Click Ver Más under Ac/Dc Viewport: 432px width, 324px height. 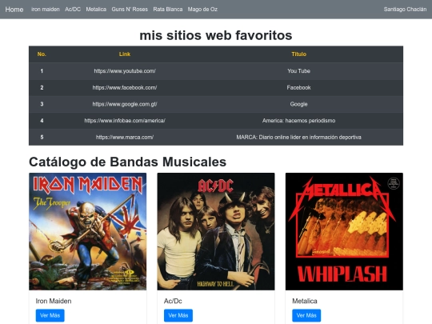coord(178,315)
